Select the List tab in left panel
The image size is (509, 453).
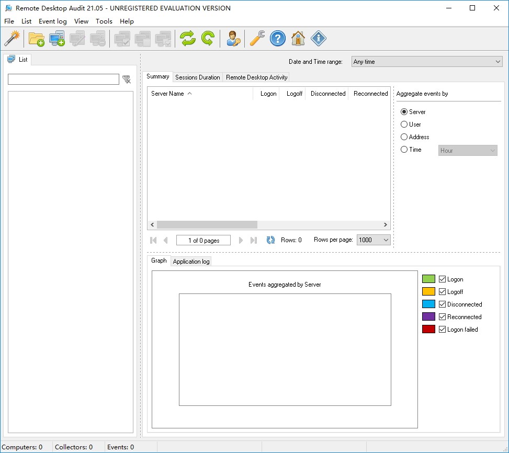click(18, 60)
